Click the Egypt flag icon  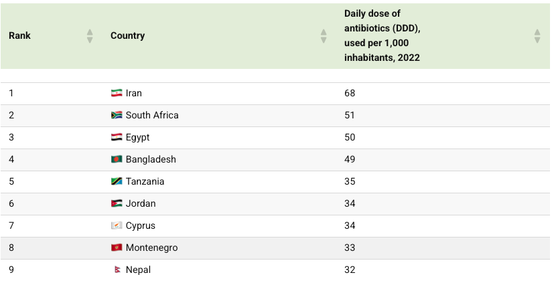117,137
